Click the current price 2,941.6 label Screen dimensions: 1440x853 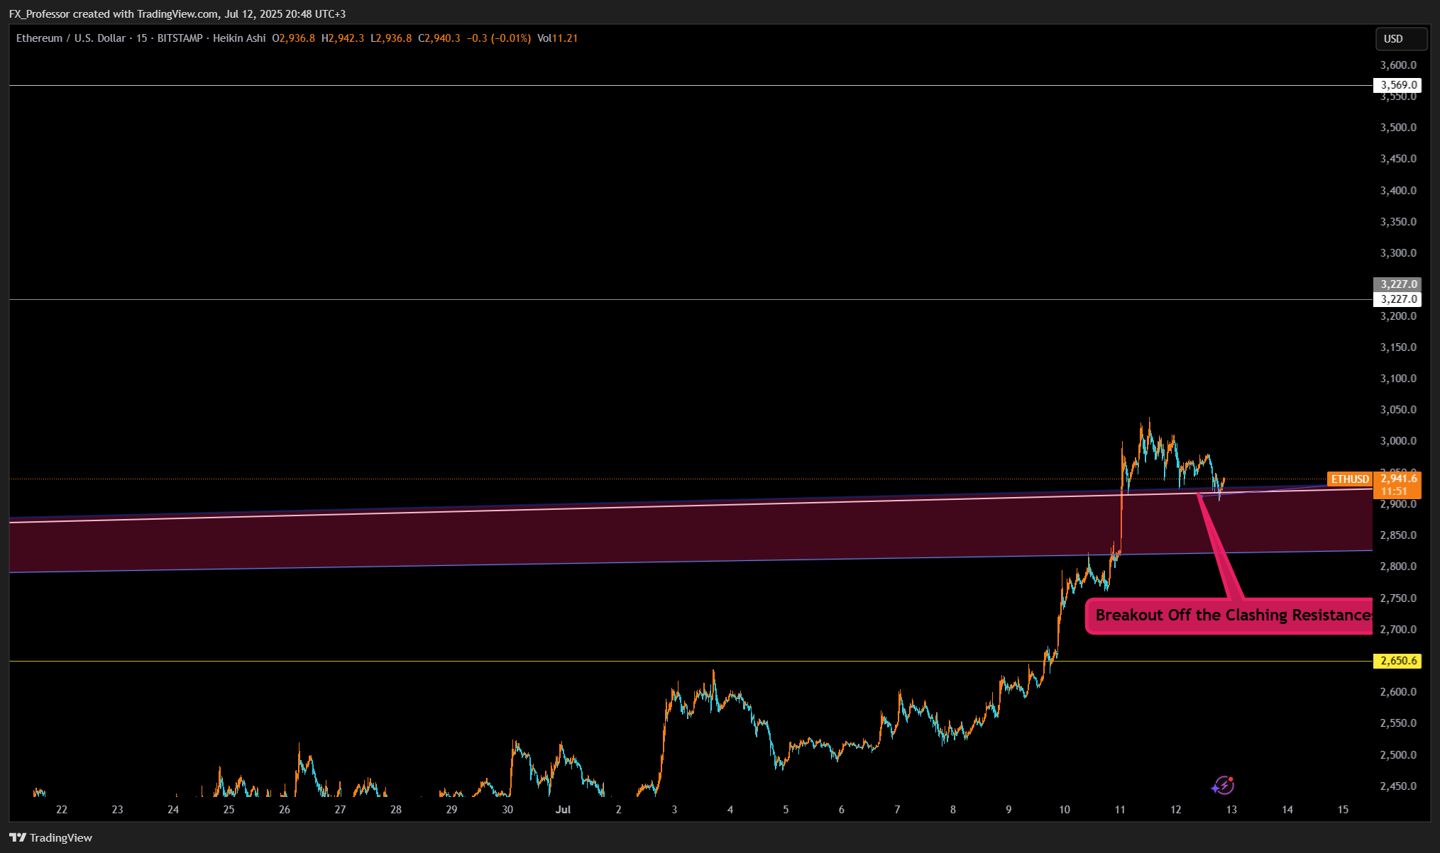tap(1397, 479)
